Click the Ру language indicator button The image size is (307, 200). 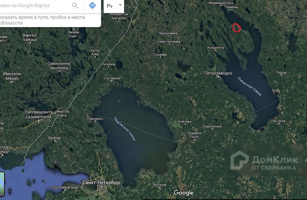click(x=110, y=6)
